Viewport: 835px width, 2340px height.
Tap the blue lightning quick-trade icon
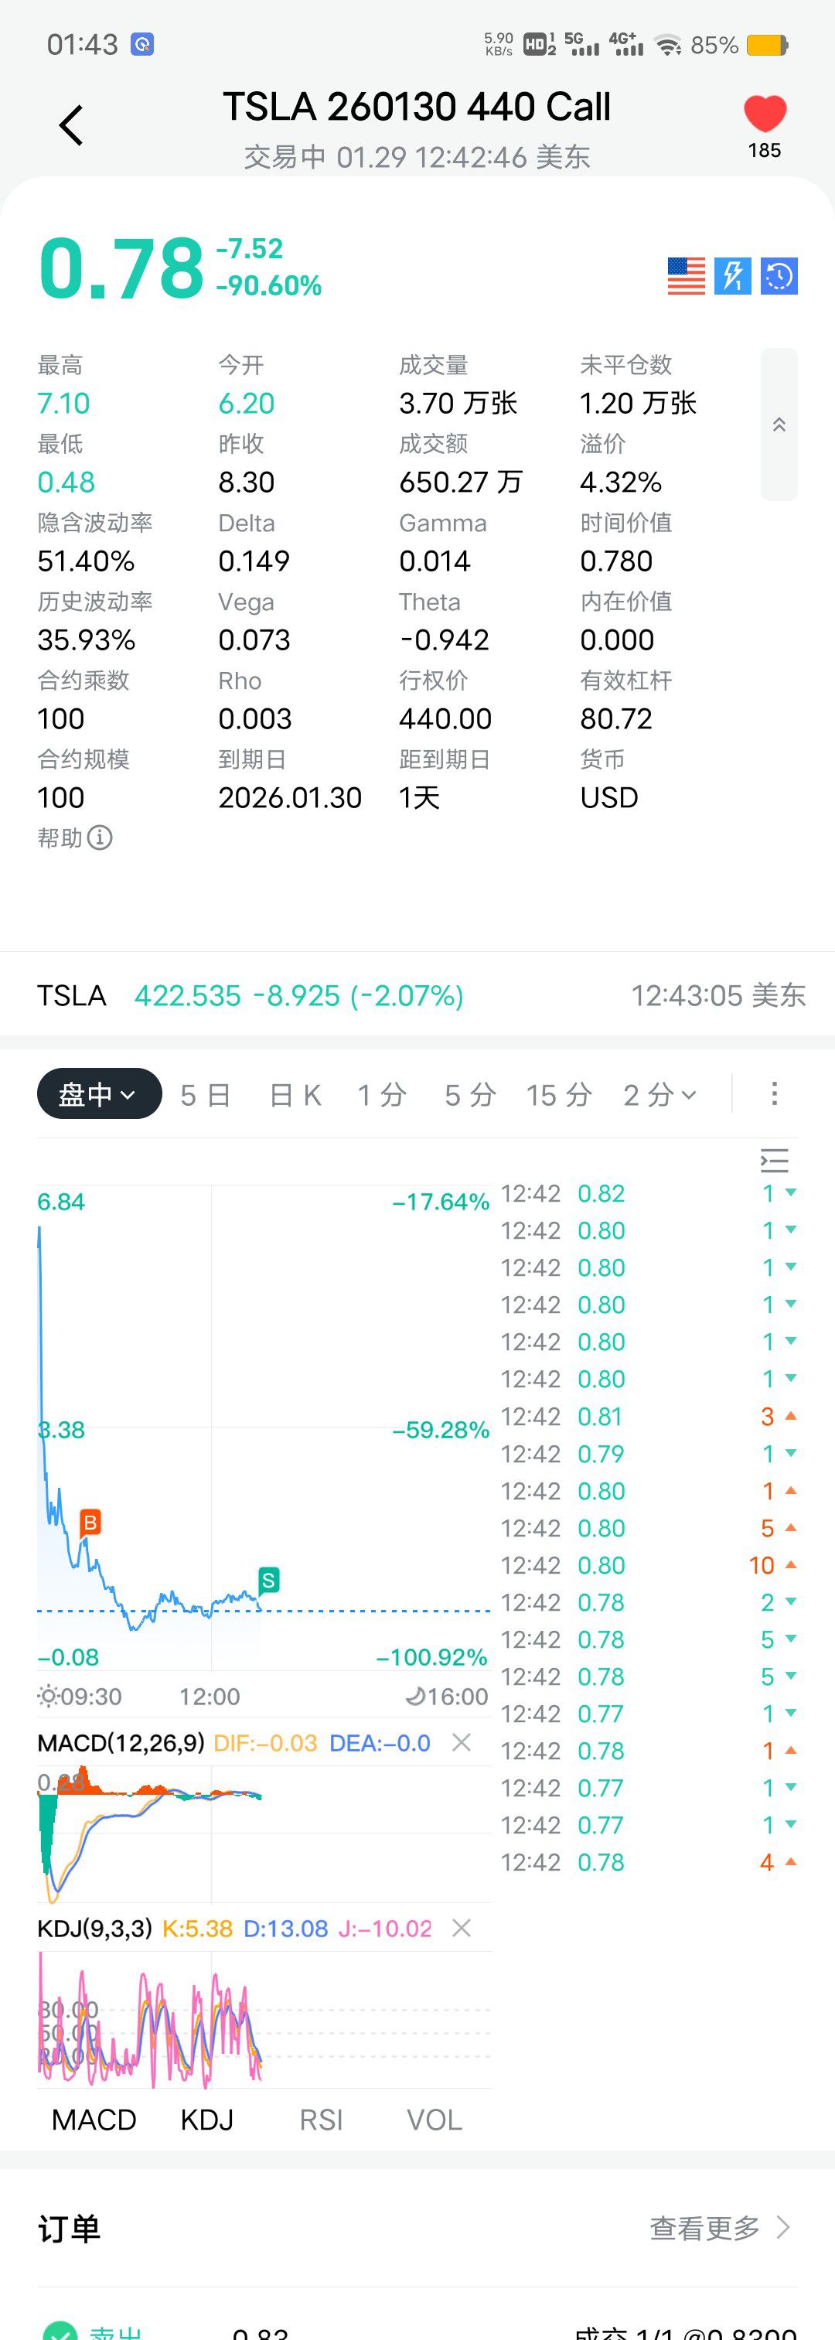click(732, 276)
